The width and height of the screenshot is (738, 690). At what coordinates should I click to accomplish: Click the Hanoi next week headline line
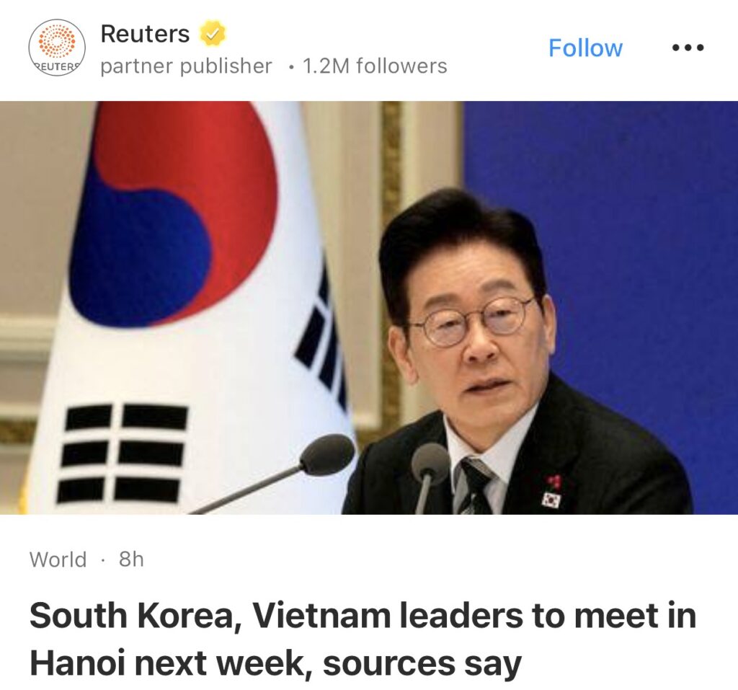coord(276,663)
